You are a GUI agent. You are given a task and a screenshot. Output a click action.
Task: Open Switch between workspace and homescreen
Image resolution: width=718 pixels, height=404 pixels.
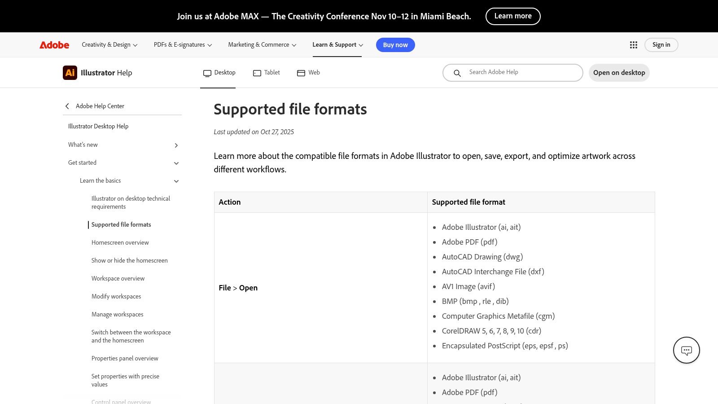[131, 336]
